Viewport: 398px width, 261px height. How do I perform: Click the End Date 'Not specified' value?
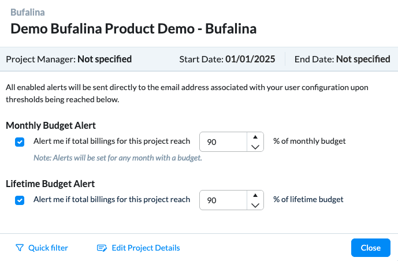click(363, 59)
